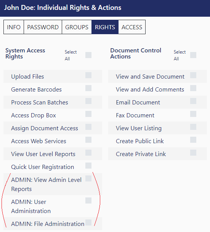Open the INFO tab

(14, 27)
